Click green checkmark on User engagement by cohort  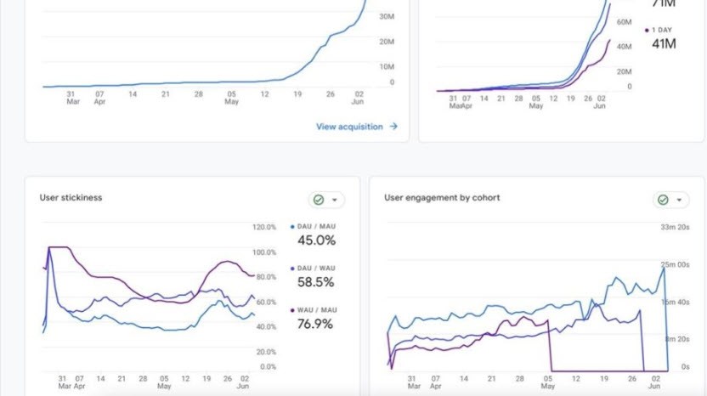pyautogui.click(x=663, y=200)
